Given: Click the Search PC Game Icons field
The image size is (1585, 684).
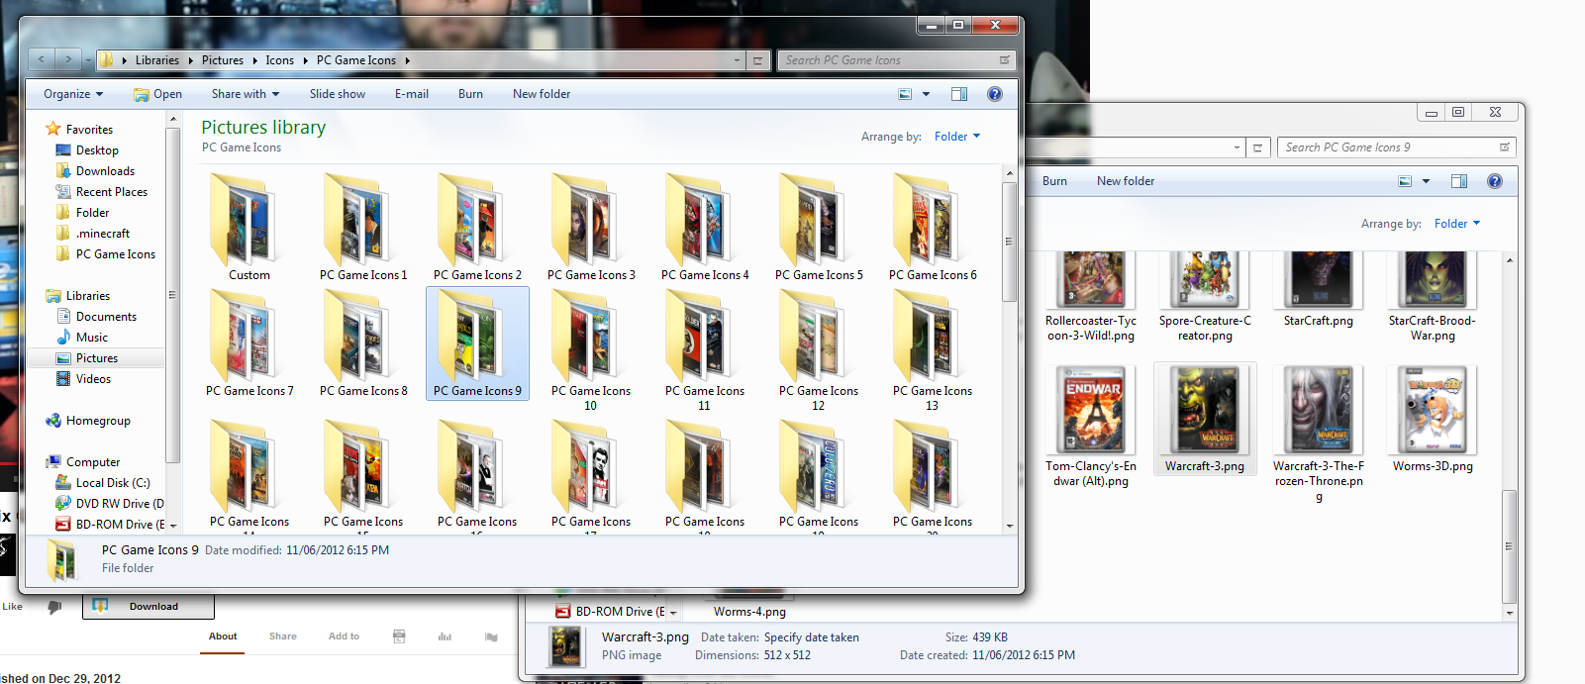Looking at the screenshot, I should (897, 60).
